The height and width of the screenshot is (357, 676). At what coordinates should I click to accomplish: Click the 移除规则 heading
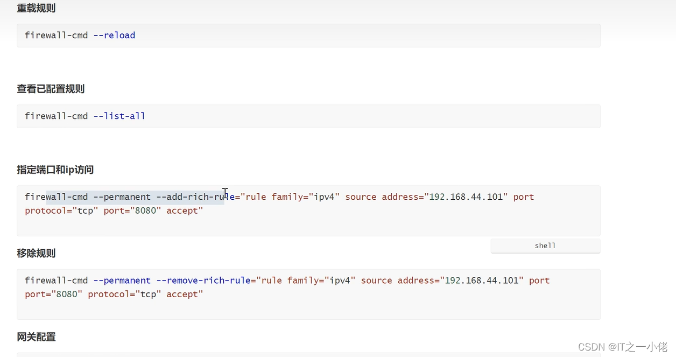36,254
